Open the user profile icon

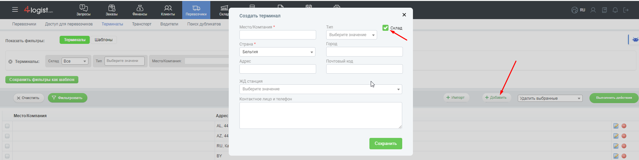pyautogui.click(x=593, y=10)
